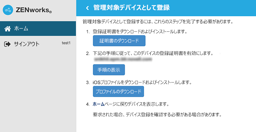Click the intro sentence below the header
The height and width of the screenshot is (132, 256).
tap(157, 22)
